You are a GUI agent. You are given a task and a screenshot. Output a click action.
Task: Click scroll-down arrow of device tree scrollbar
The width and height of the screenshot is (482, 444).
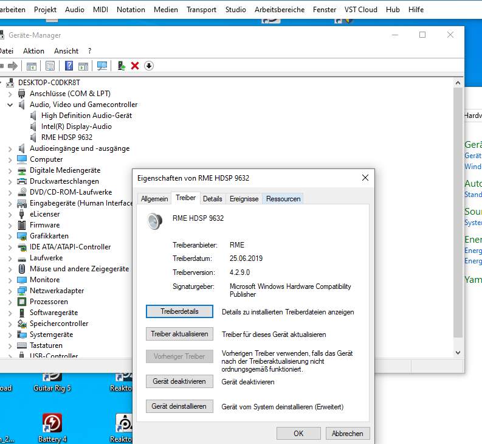click(x=458, y=353)
